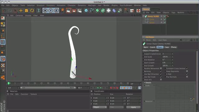Image resolution: width=199 pixels, height=112 pixels.
Task: Click the Apply button in Coordinates
Action: 133,107
